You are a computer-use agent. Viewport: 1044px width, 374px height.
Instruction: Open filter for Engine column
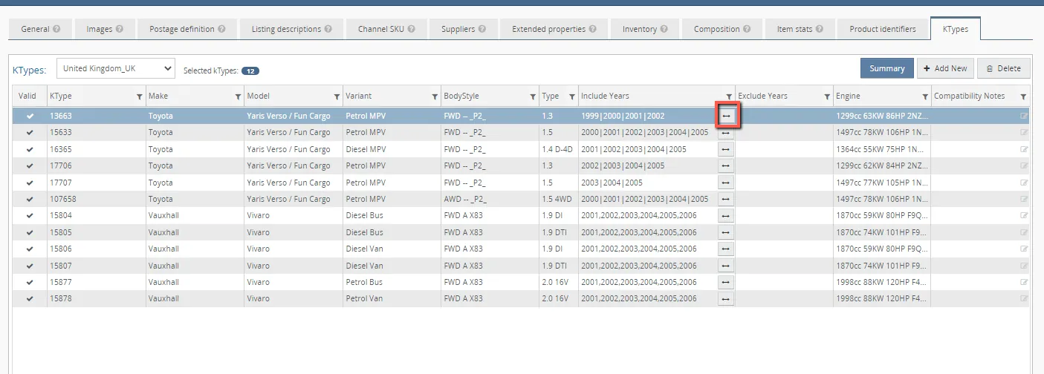coord(925,96)
